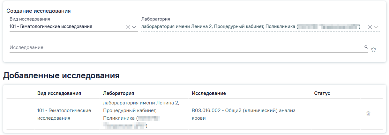Click the star favorites icon

tap(374, 49)
